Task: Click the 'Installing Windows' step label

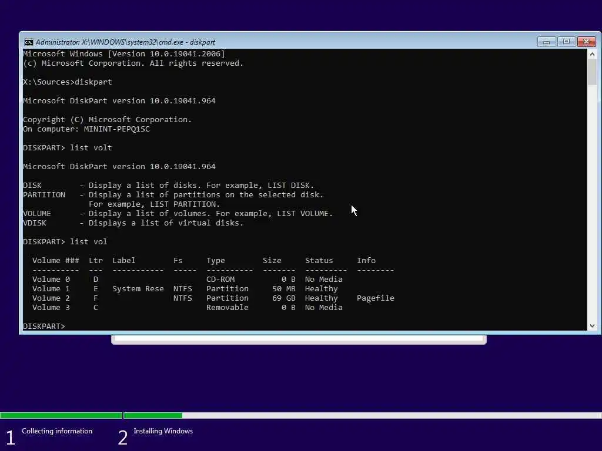Action: tap(163, 430)
